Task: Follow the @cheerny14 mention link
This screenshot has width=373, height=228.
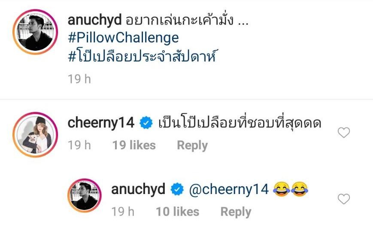Action: click(x=229, y=189)
